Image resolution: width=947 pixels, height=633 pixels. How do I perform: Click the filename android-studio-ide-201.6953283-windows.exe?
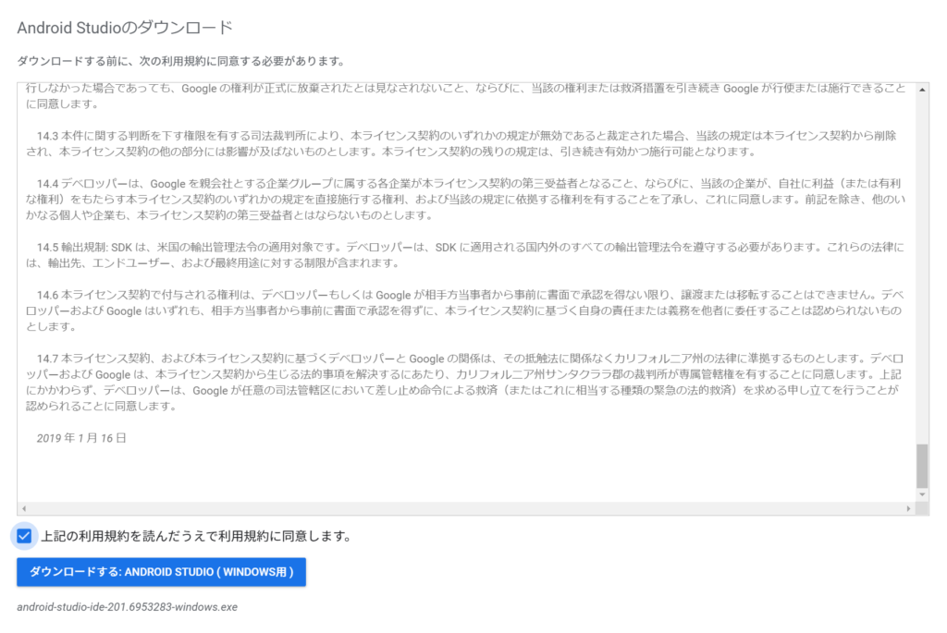coord(128,607)
